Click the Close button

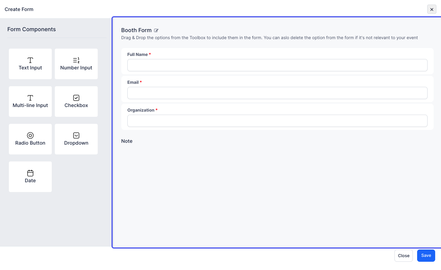(x=404, y=256)
